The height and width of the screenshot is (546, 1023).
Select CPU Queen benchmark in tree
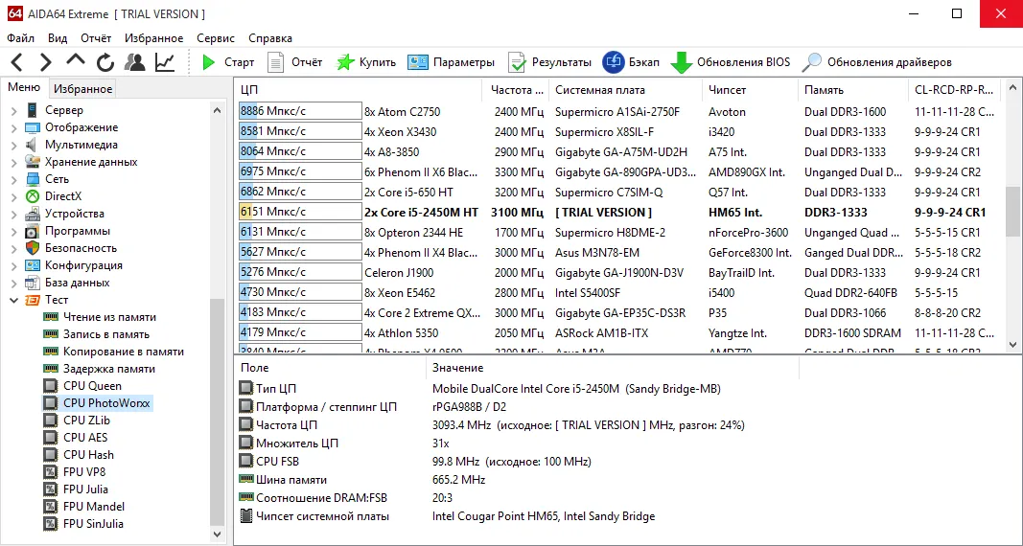(92, 386)
